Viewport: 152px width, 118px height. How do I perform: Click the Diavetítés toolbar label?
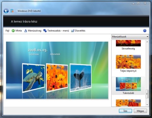click(x=80, y=31)
